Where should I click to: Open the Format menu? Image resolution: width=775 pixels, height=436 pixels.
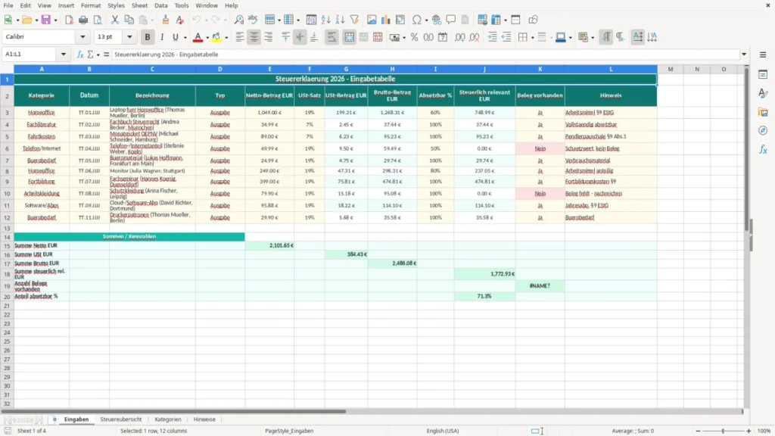(x=91, y=5)
